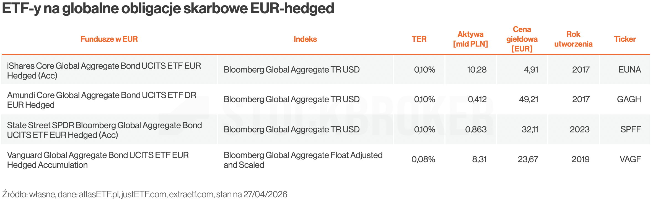Screen dimensions: 653x204
Task: Click the "Źródło" source footnote text
Action: click(144, 194)
